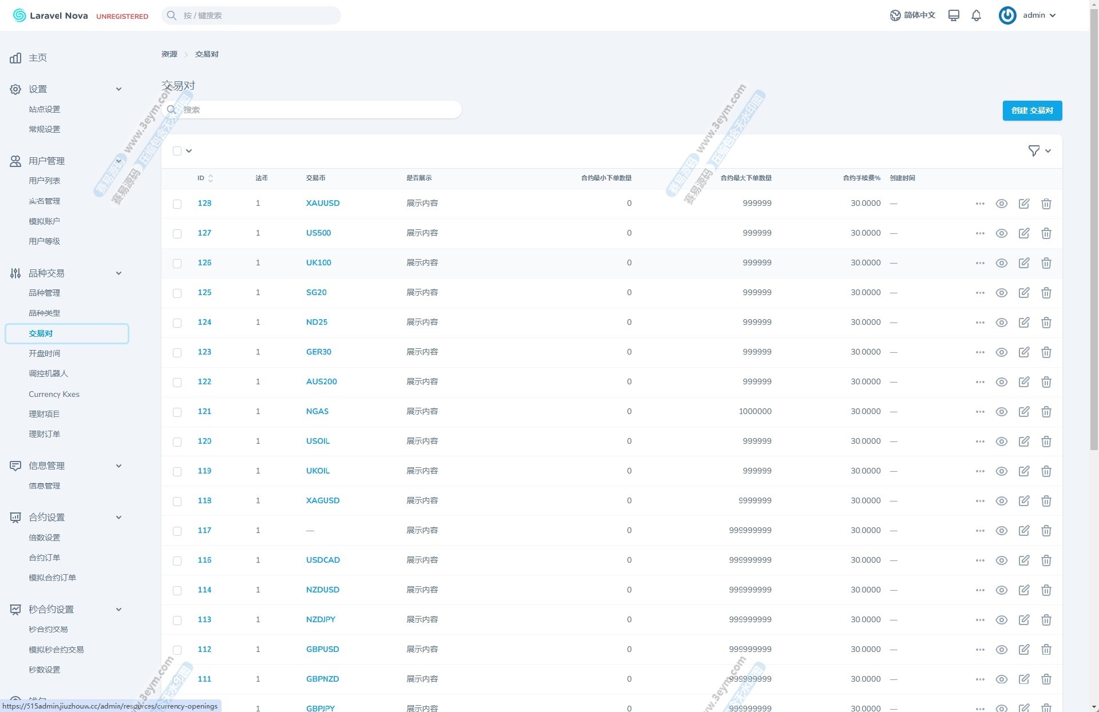Open the 简体中文 language selector
Viewport: 1099px width, 712px height.
(x=912, y=15)
